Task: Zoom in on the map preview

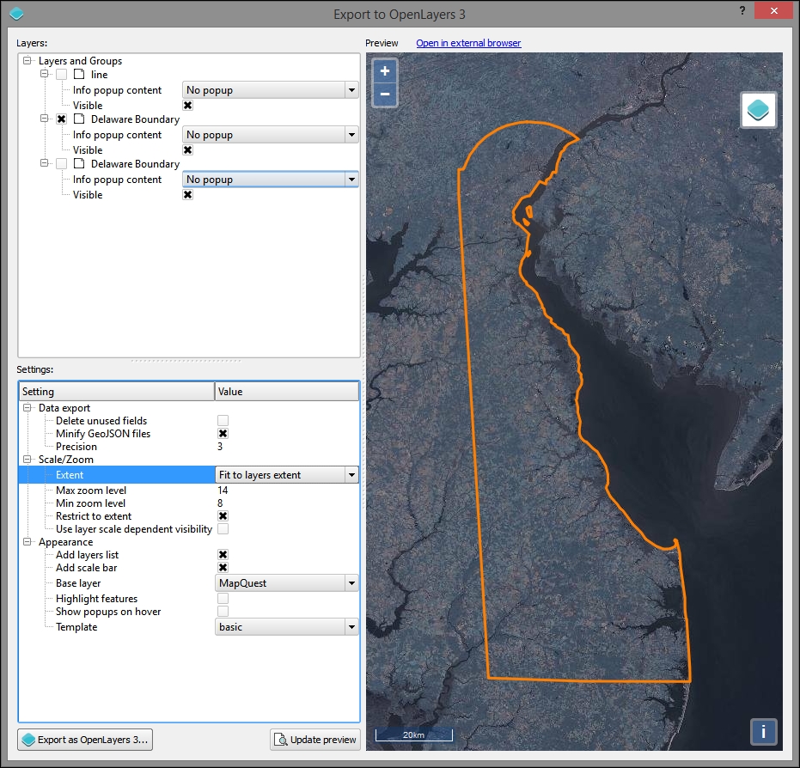Action: (384, 70)
